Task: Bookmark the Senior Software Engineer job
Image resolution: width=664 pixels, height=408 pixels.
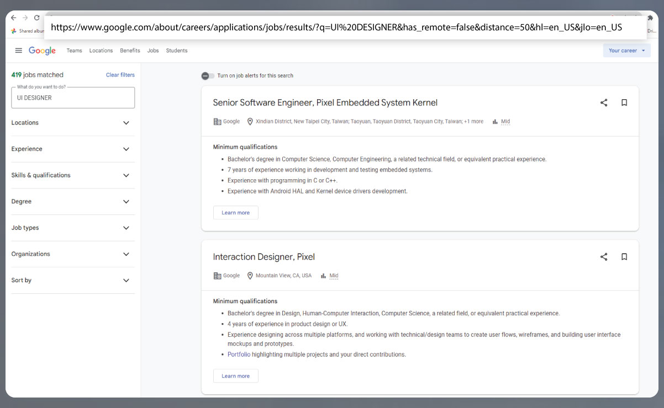Action: tap(624, 103)
